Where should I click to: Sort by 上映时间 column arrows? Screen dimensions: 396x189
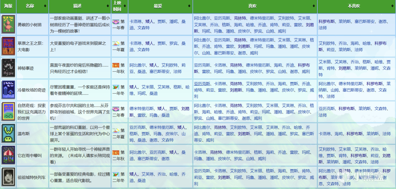point(125,6)
